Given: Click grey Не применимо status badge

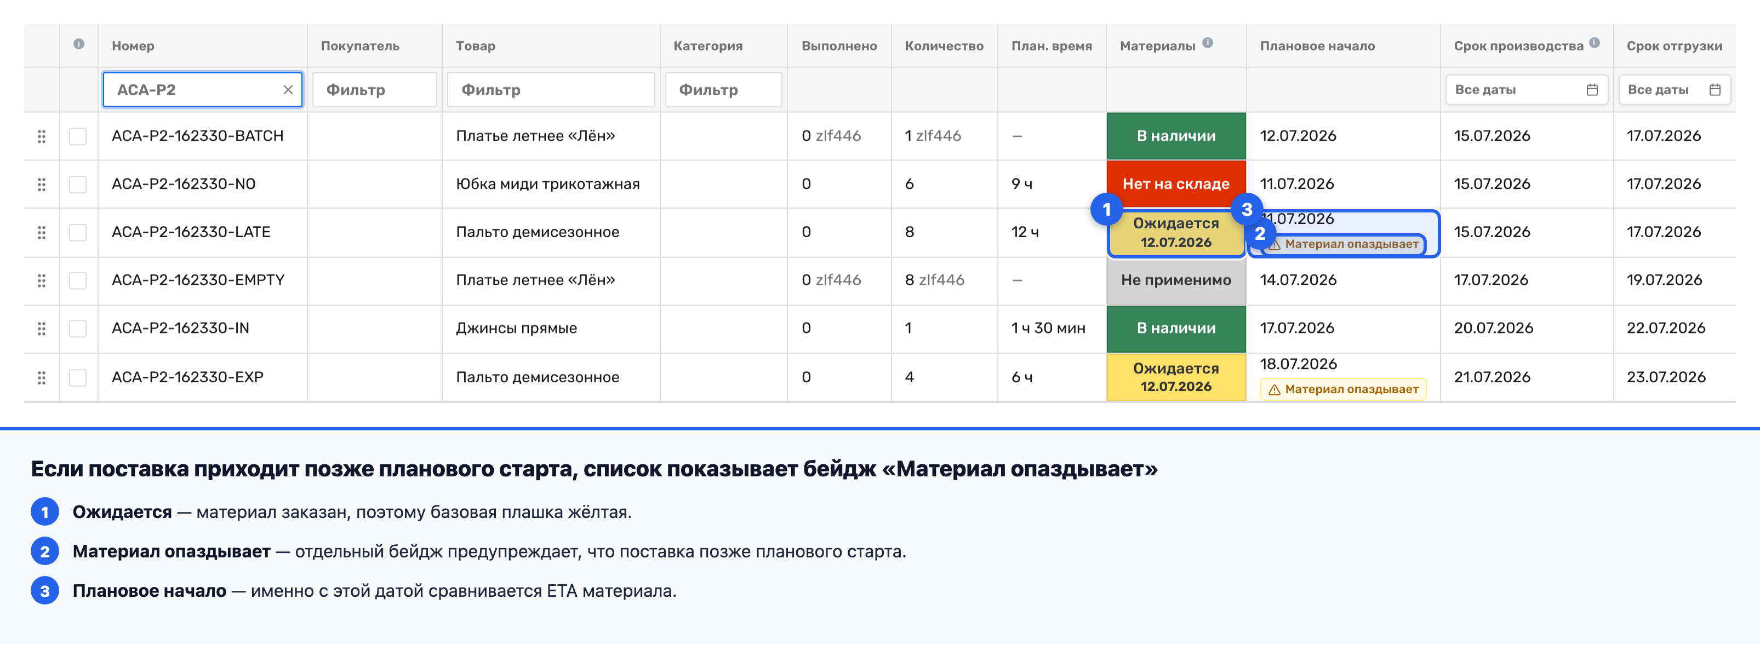Looking at the screenshot, I should point(1176,280).
